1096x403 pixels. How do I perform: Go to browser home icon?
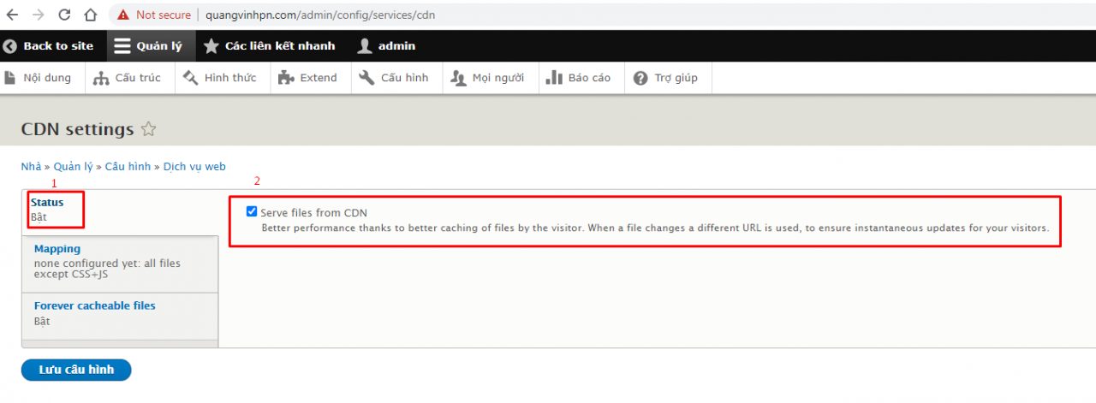[90, 15]
